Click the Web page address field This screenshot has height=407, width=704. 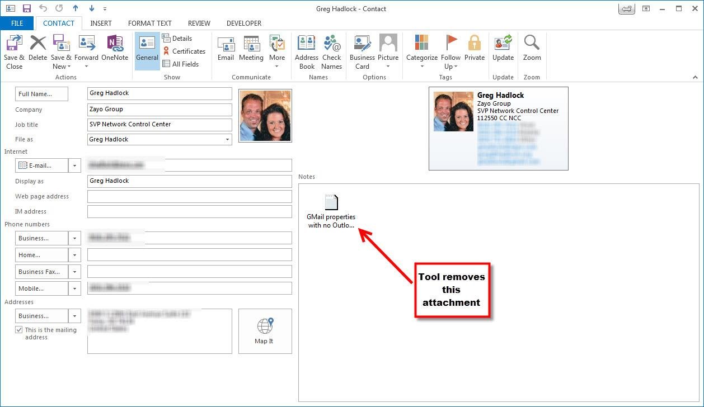click(190, 197)
